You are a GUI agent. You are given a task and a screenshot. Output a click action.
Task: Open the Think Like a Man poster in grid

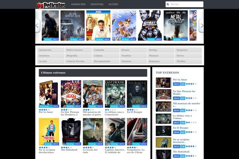71,94
